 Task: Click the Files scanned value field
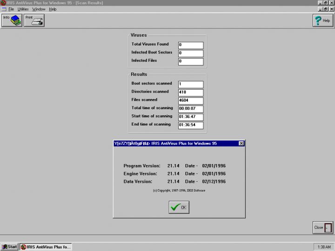click(190, 101)
